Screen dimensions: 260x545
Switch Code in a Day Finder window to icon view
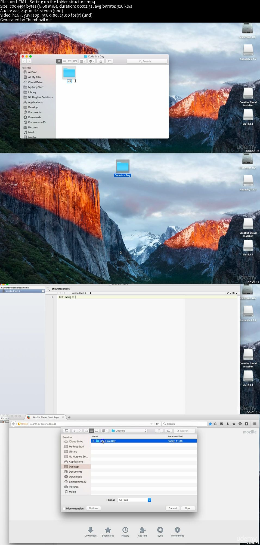59,61
